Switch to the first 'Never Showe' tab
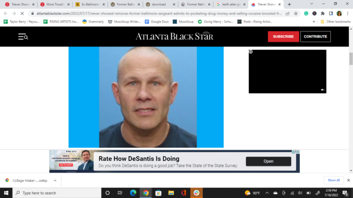This screenshot has width=353, height=198. point(20,4)
